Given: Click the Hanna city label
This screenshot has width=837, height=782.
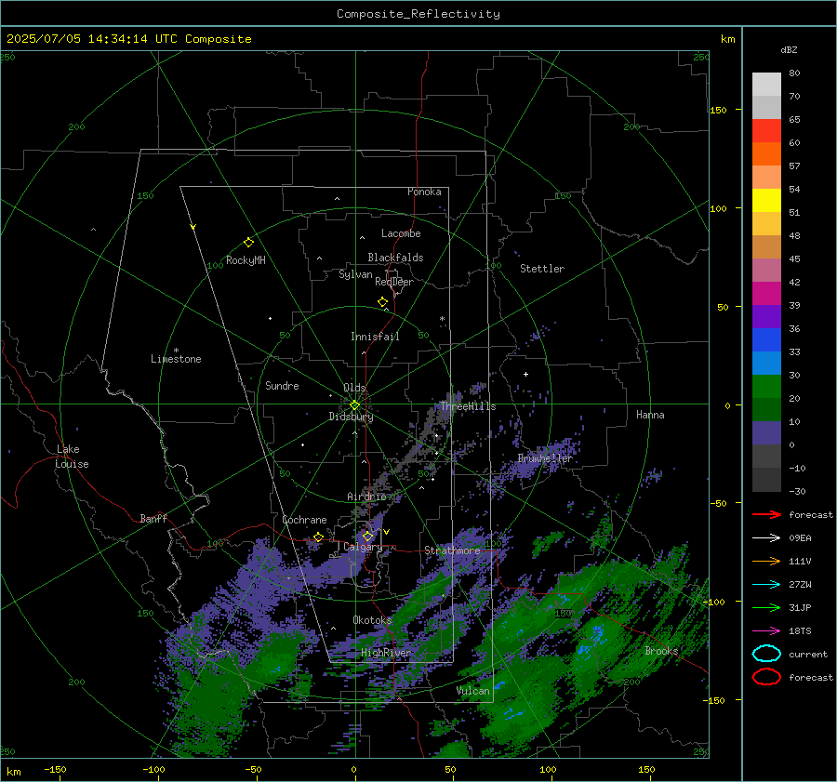Looking at the screenshot, I should pyautogui.click(x=650, y=415).
